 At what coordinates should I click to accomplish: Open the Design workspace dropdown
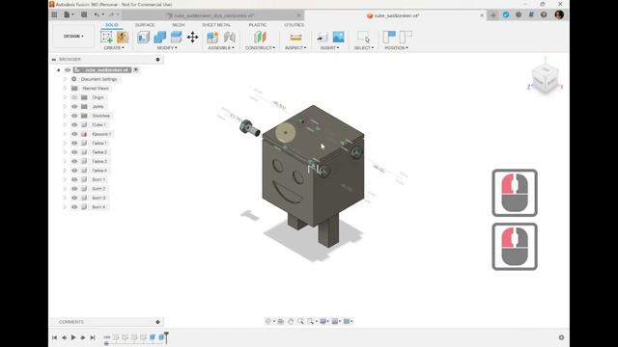tap(73, 37)
